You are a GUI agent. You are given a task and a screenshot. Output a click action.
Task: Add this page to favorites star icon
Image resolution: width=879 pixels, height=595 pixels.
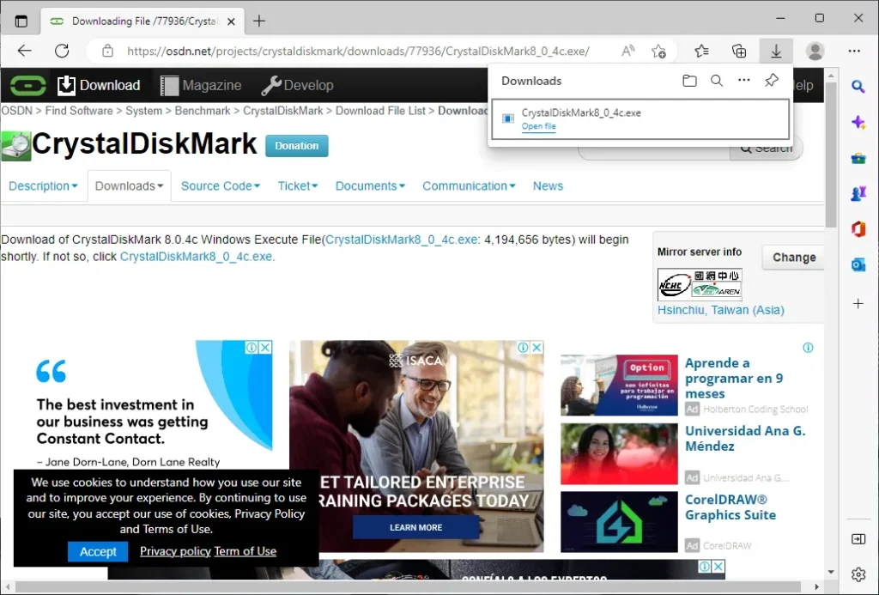[658, 51]
